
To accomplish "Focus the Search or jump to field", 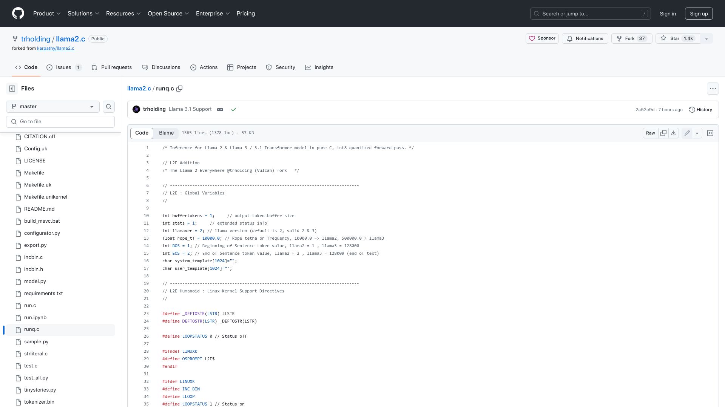I will (591, 14).
